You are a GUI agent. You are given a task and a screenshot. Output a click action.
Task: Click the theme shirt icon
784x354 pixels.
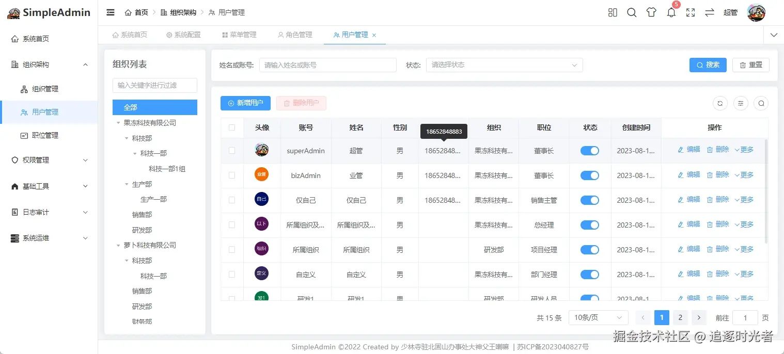(x=651, y=12)
